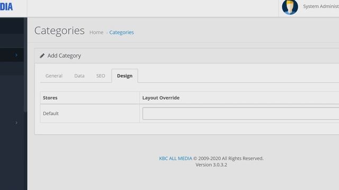Image resolution: width=339 pixels, height=190 pixels.
Task: Switch to the Data tab
Action: coord(79,76)
